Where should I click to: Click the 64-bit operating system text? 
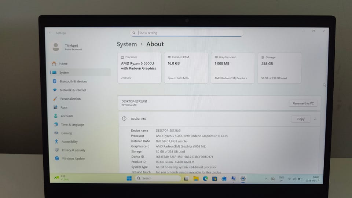point(186,167)
